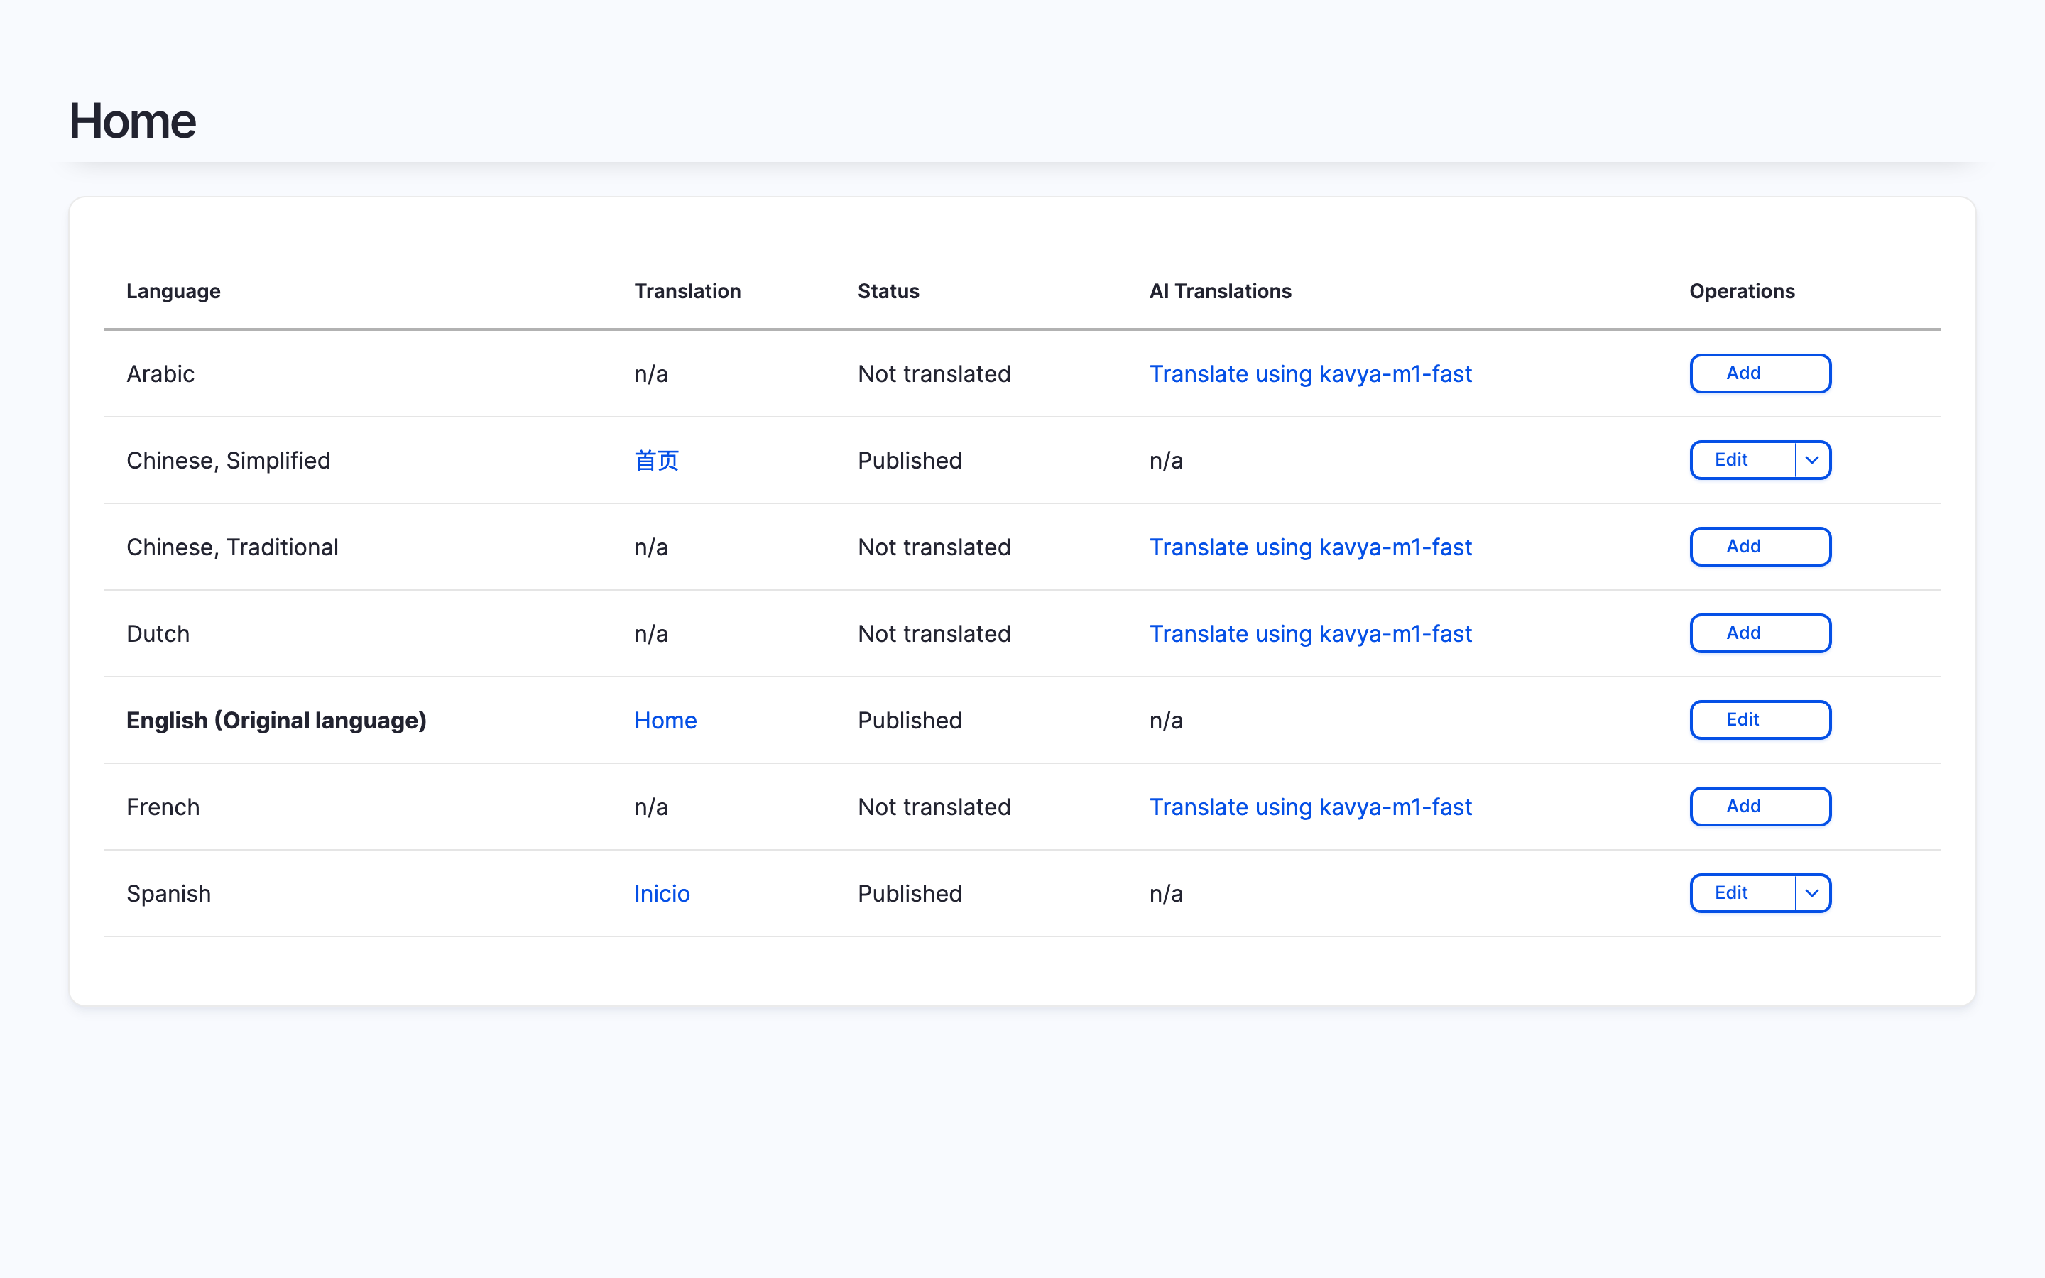Click Not translated status in French row
The image size is (2045, 1278).
934,807
